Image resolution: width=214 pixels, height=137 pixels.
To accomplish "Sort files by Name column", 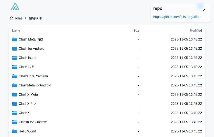I will tap(16, 31).
